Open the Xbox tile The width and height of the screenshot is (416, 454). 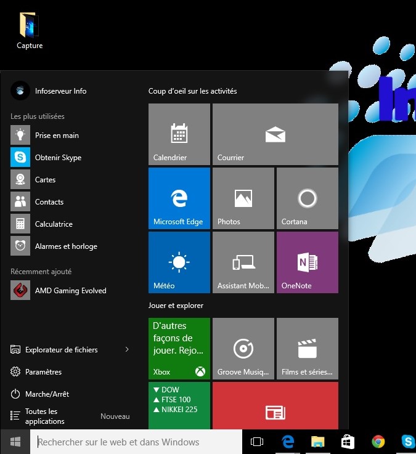tap(179, 349)
